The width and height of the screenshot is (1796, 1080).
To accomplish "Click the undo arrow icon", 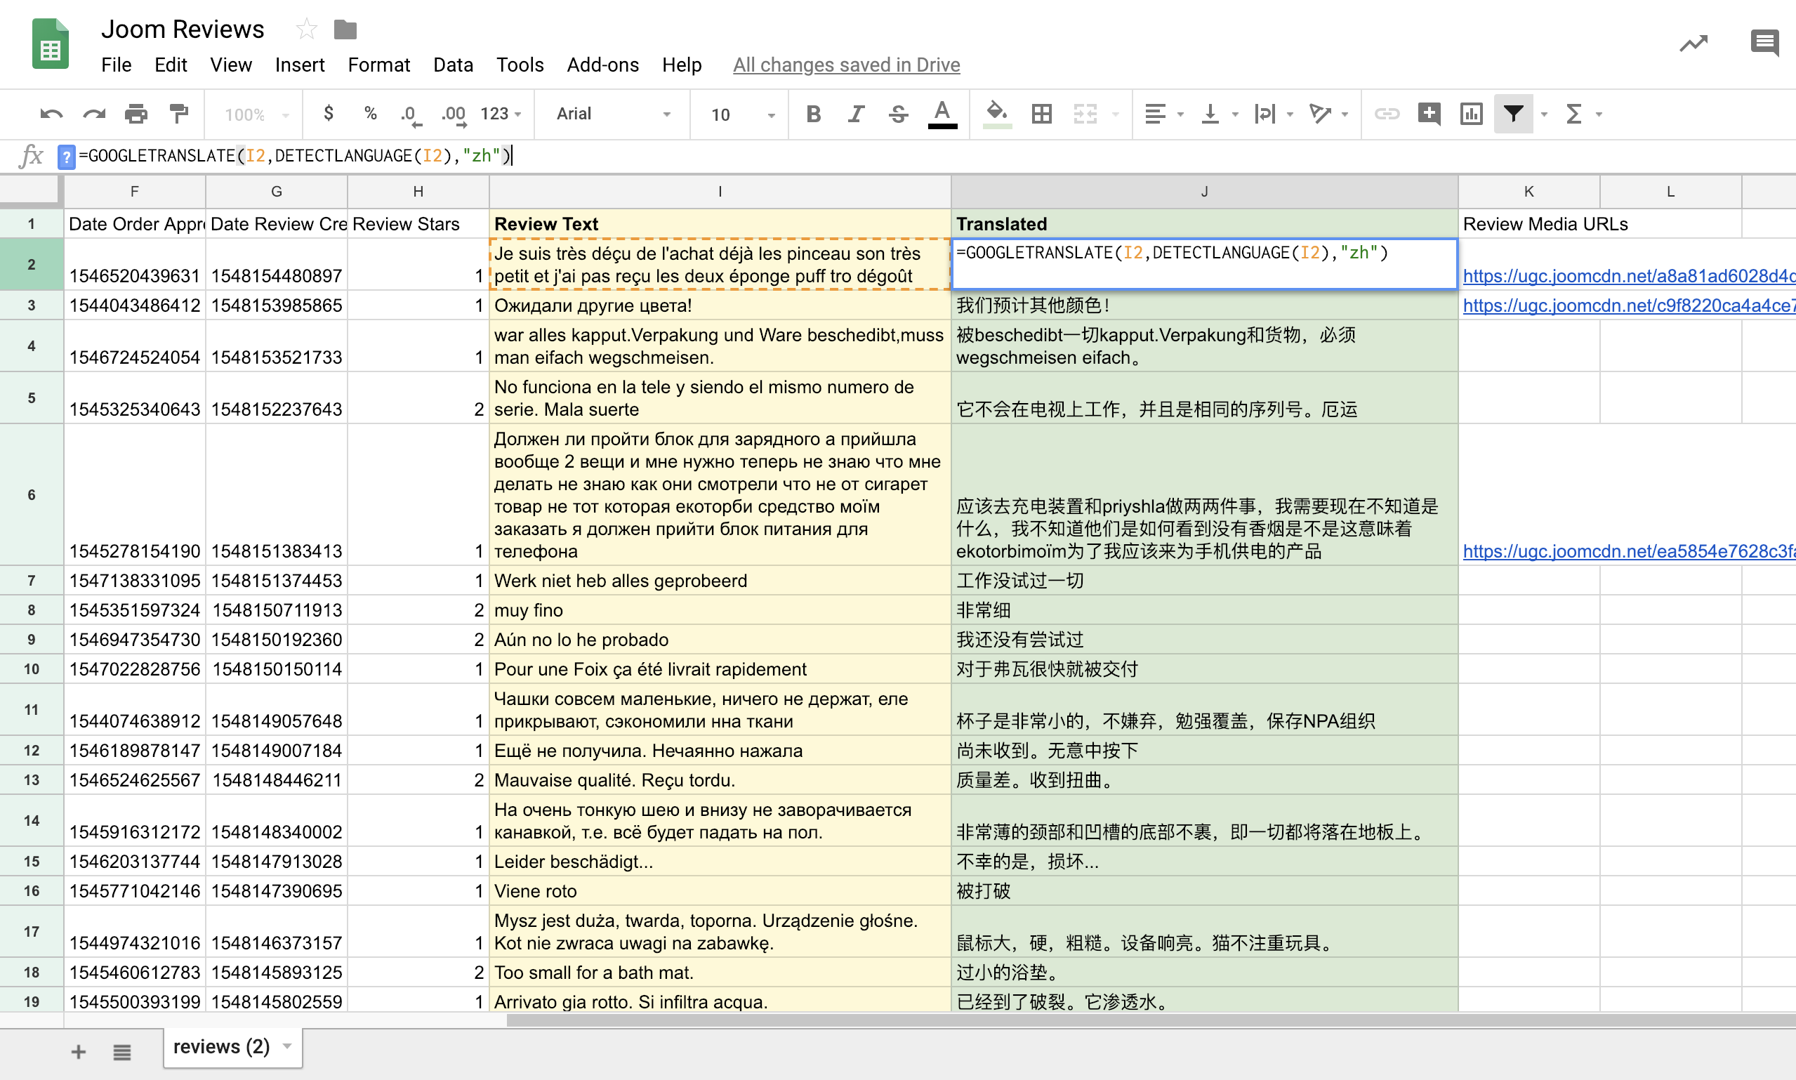I will click(x=51, y=114).
